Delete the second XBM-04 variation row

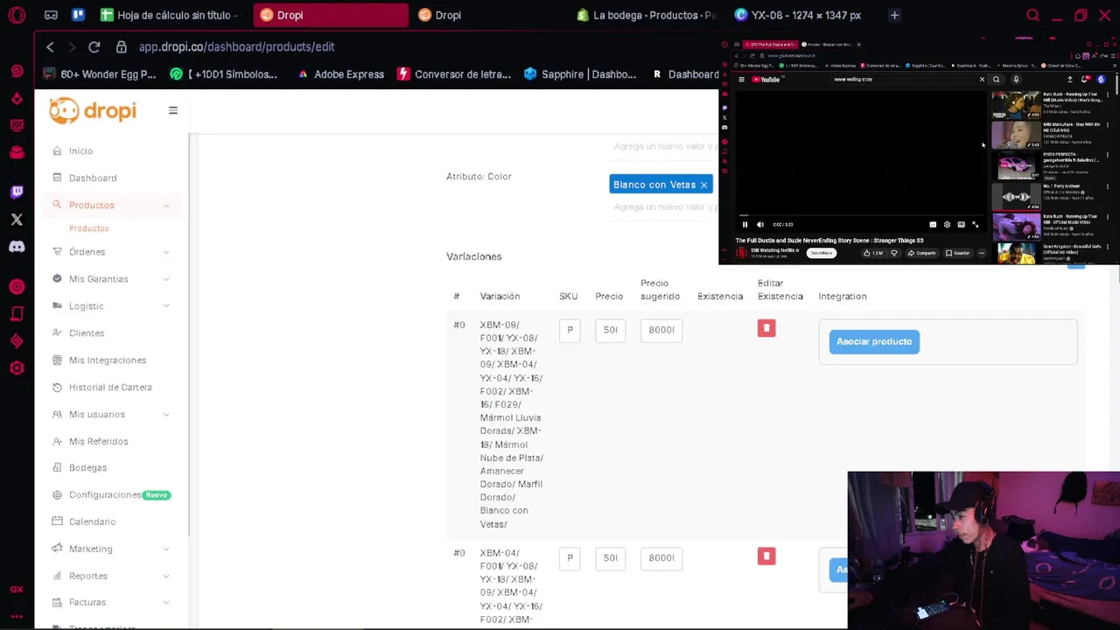click(766, 556)
